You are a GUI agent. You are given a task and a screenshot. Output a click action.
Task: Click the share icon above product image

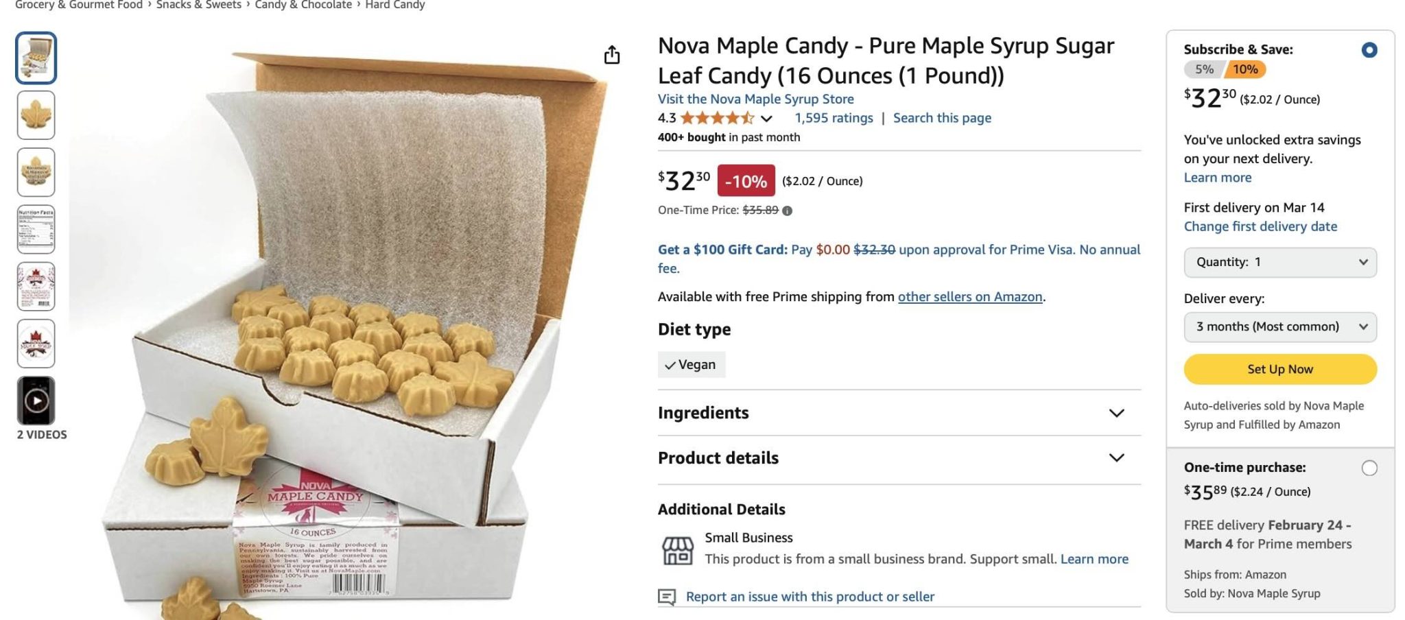coord(611,55)
